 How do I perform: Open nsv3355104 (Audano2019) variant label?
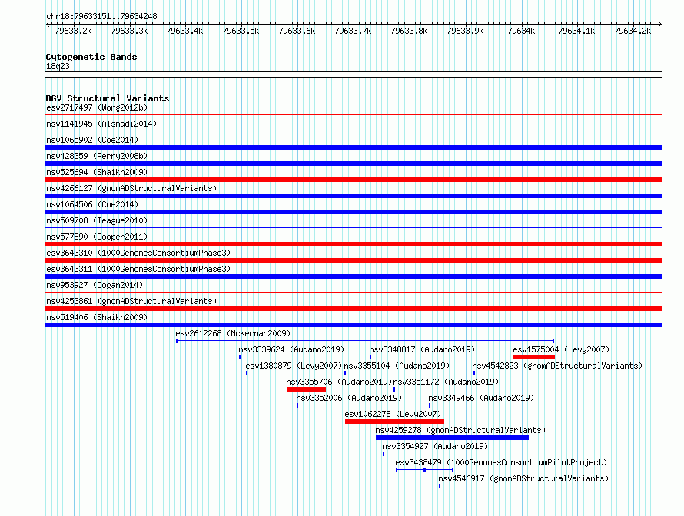pyautogui.click(x=397, y=365)
